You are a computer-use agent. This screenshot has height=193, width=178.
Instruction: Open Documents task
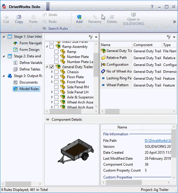(26, 82)
